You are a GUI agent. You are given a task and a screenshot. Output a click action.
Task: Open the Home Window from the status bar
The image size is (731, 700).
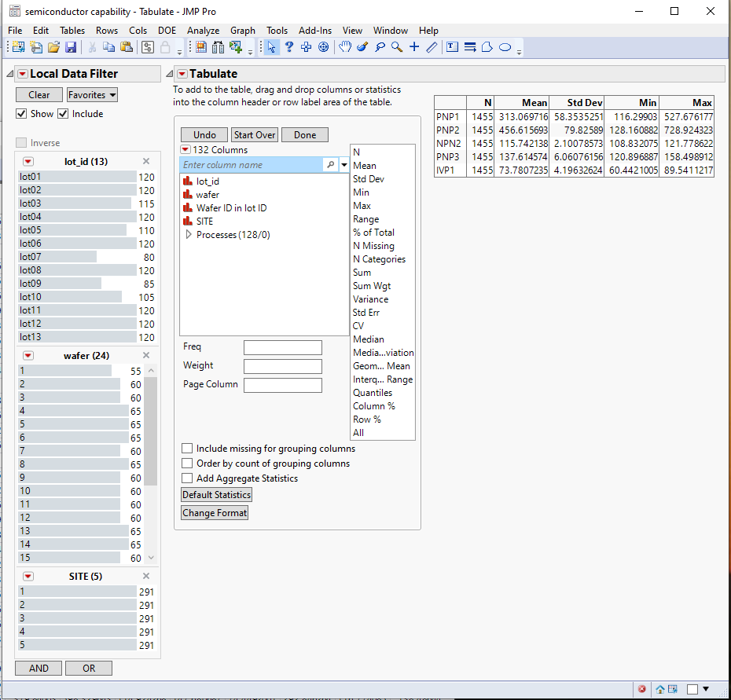click(660, 689)
